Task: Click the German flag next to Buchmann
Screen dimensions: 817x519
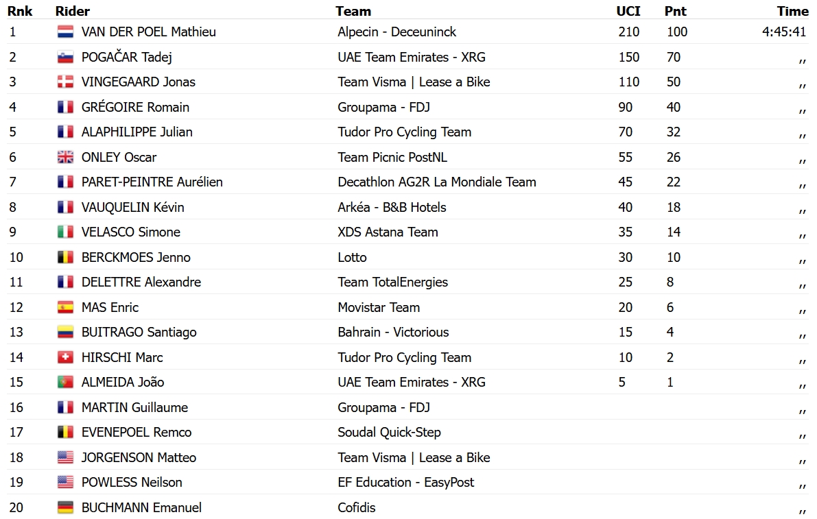Action: tap(65, 507)
